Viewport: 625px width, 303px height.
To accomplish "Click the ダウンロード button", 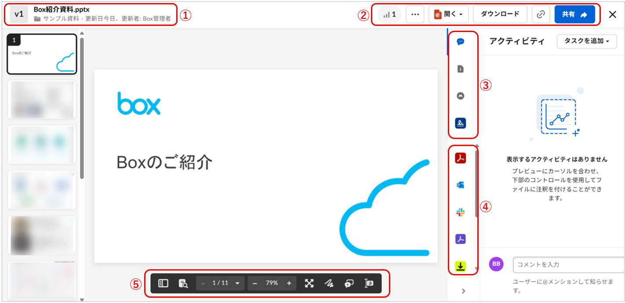I will 500,14.
